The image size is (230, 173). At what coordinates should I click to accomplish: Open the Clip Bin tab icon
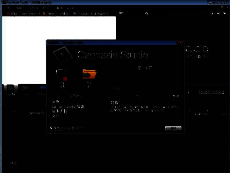(x=10, y=89)
